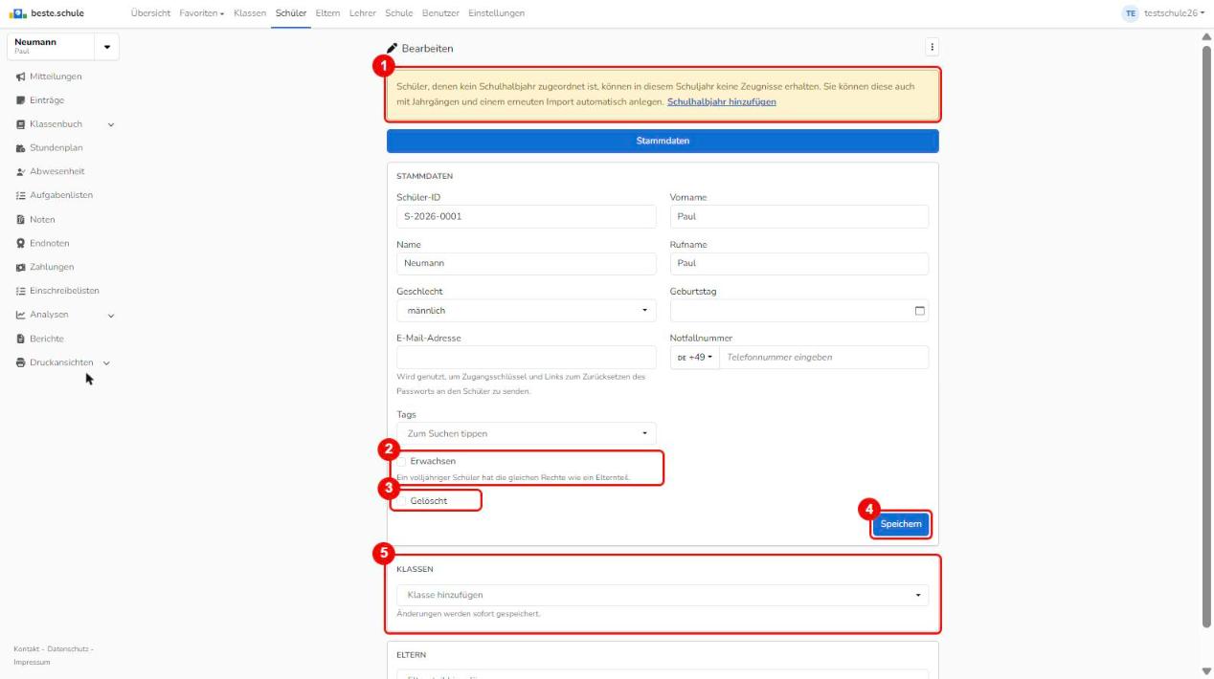1214x679 pixels.
Task: Click into the E-Mail-Adresse input field
Action: tap(527, 357)
